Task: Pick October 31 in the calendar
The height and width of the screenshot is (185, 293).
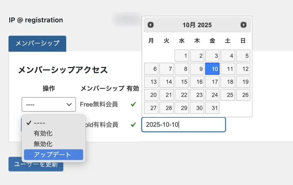Action: (x=212, y=108)
